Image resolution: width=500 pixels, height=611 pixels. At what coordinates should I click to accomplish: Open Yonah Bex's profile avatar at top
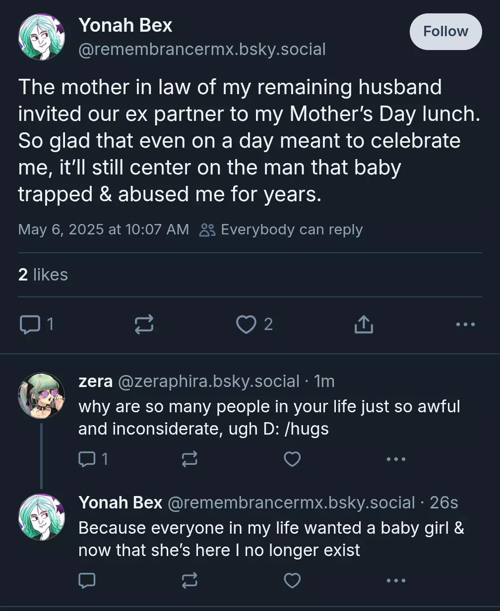(41, 37)
